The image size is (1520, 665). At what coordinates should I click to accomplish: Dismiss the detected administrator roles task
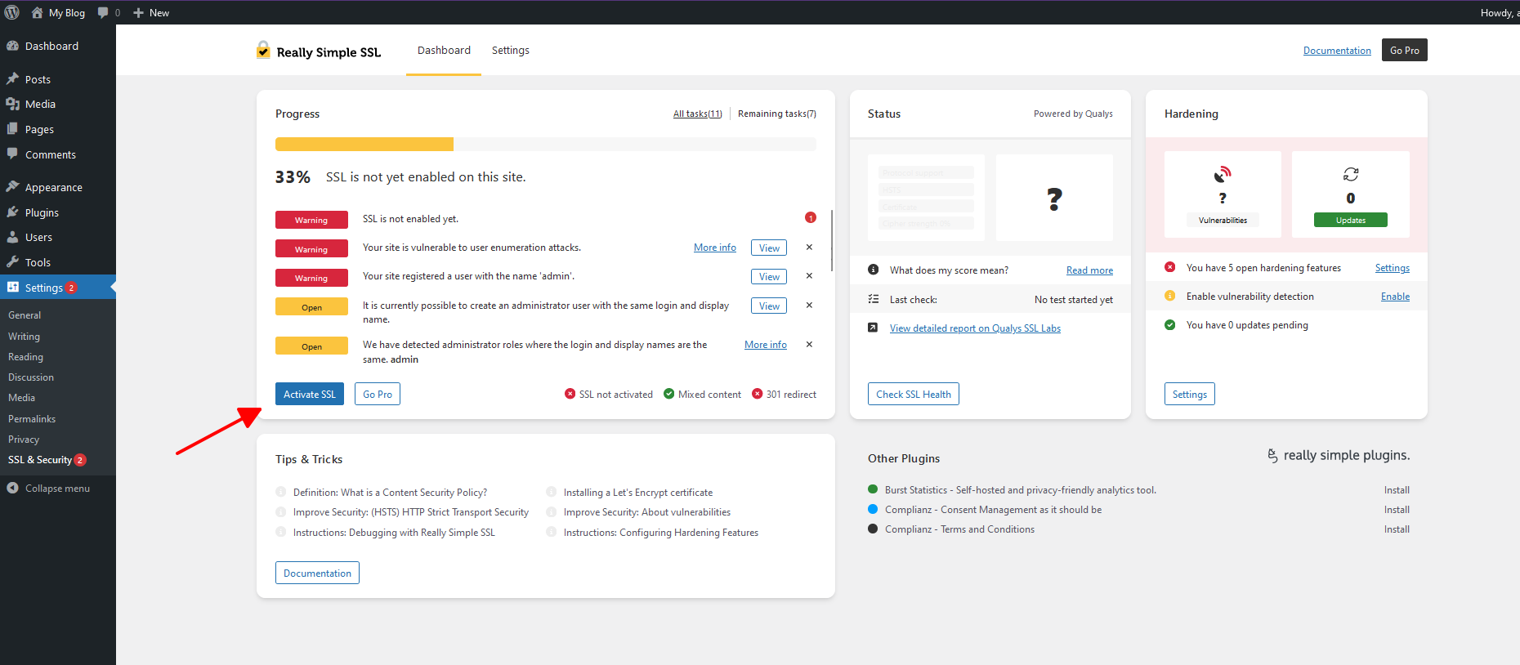pyautogui.click(x=809, y=345)
